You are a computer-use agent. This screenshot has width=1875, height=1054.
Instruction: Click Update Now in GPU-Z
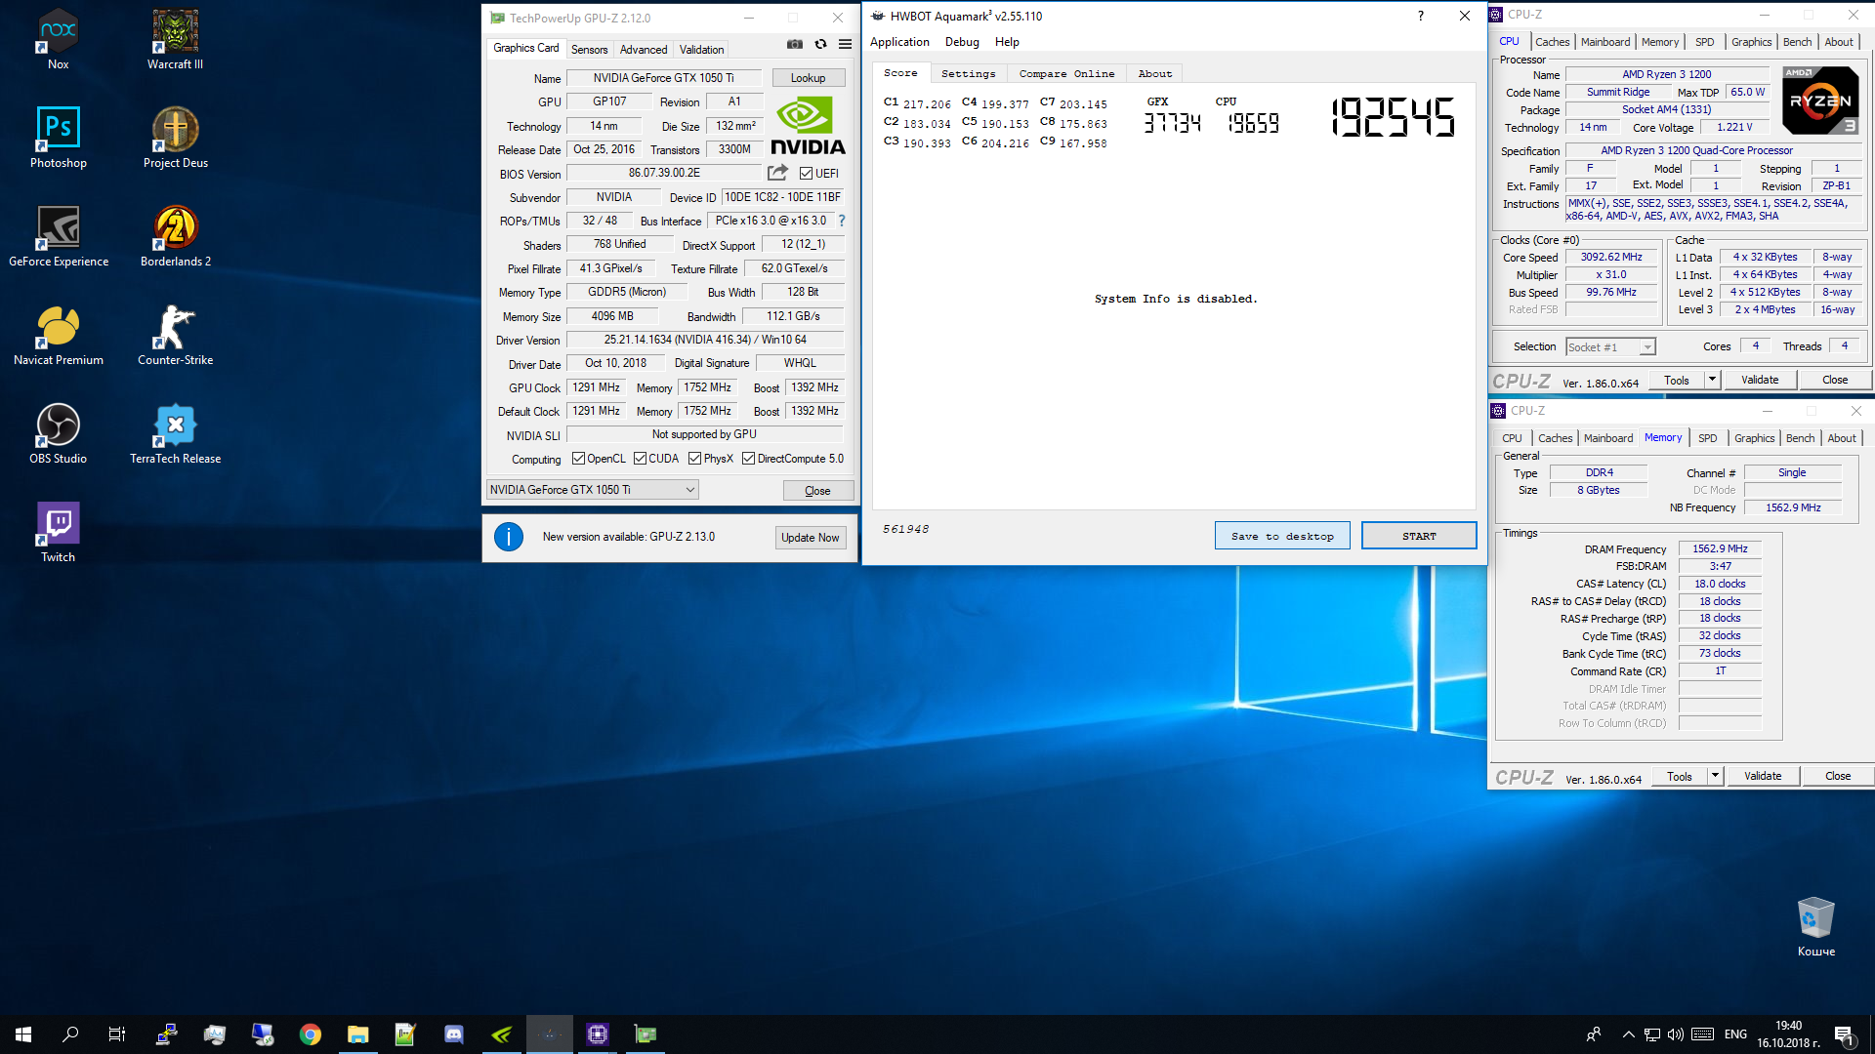pyautogui.click(x=810, y=538)
